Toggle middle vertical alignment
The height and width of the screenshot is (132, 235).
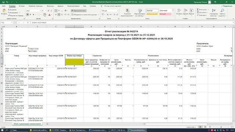(59, 11)
